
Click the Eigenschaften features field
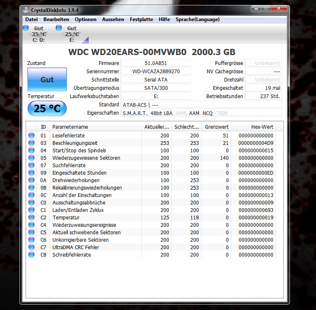coord(201,113)
